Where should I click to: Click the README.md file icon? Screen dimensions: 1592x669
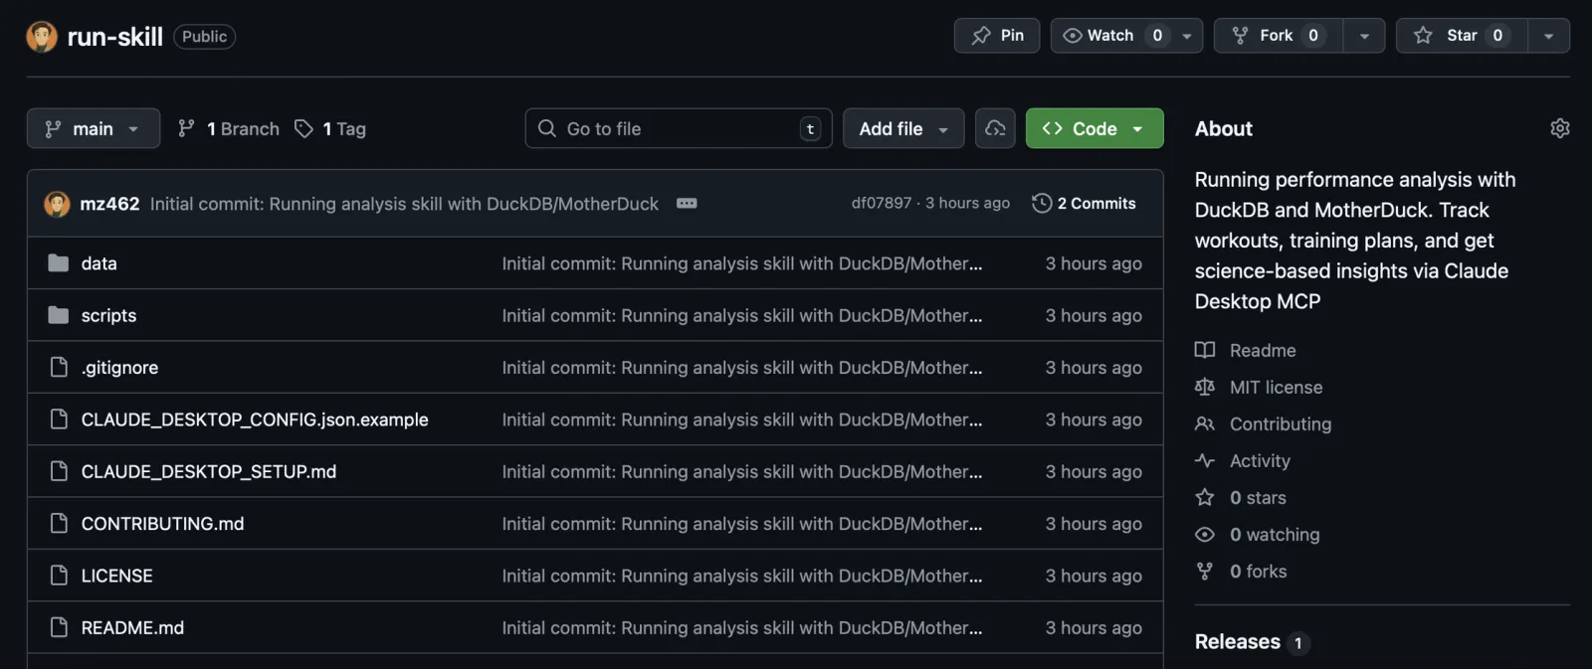[x=59, y=627]
